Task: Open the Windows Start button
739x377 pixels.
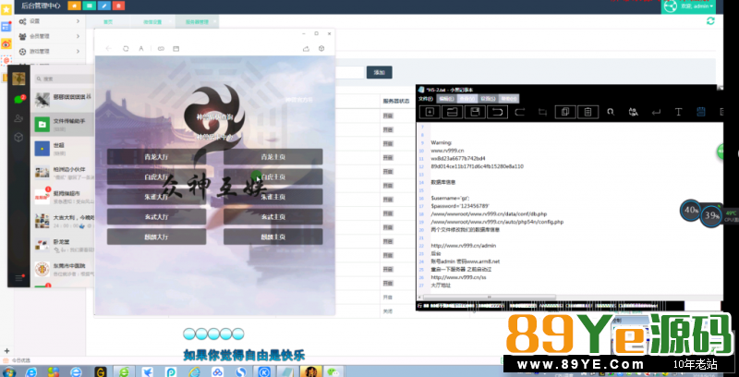Action: pos(9,371)
